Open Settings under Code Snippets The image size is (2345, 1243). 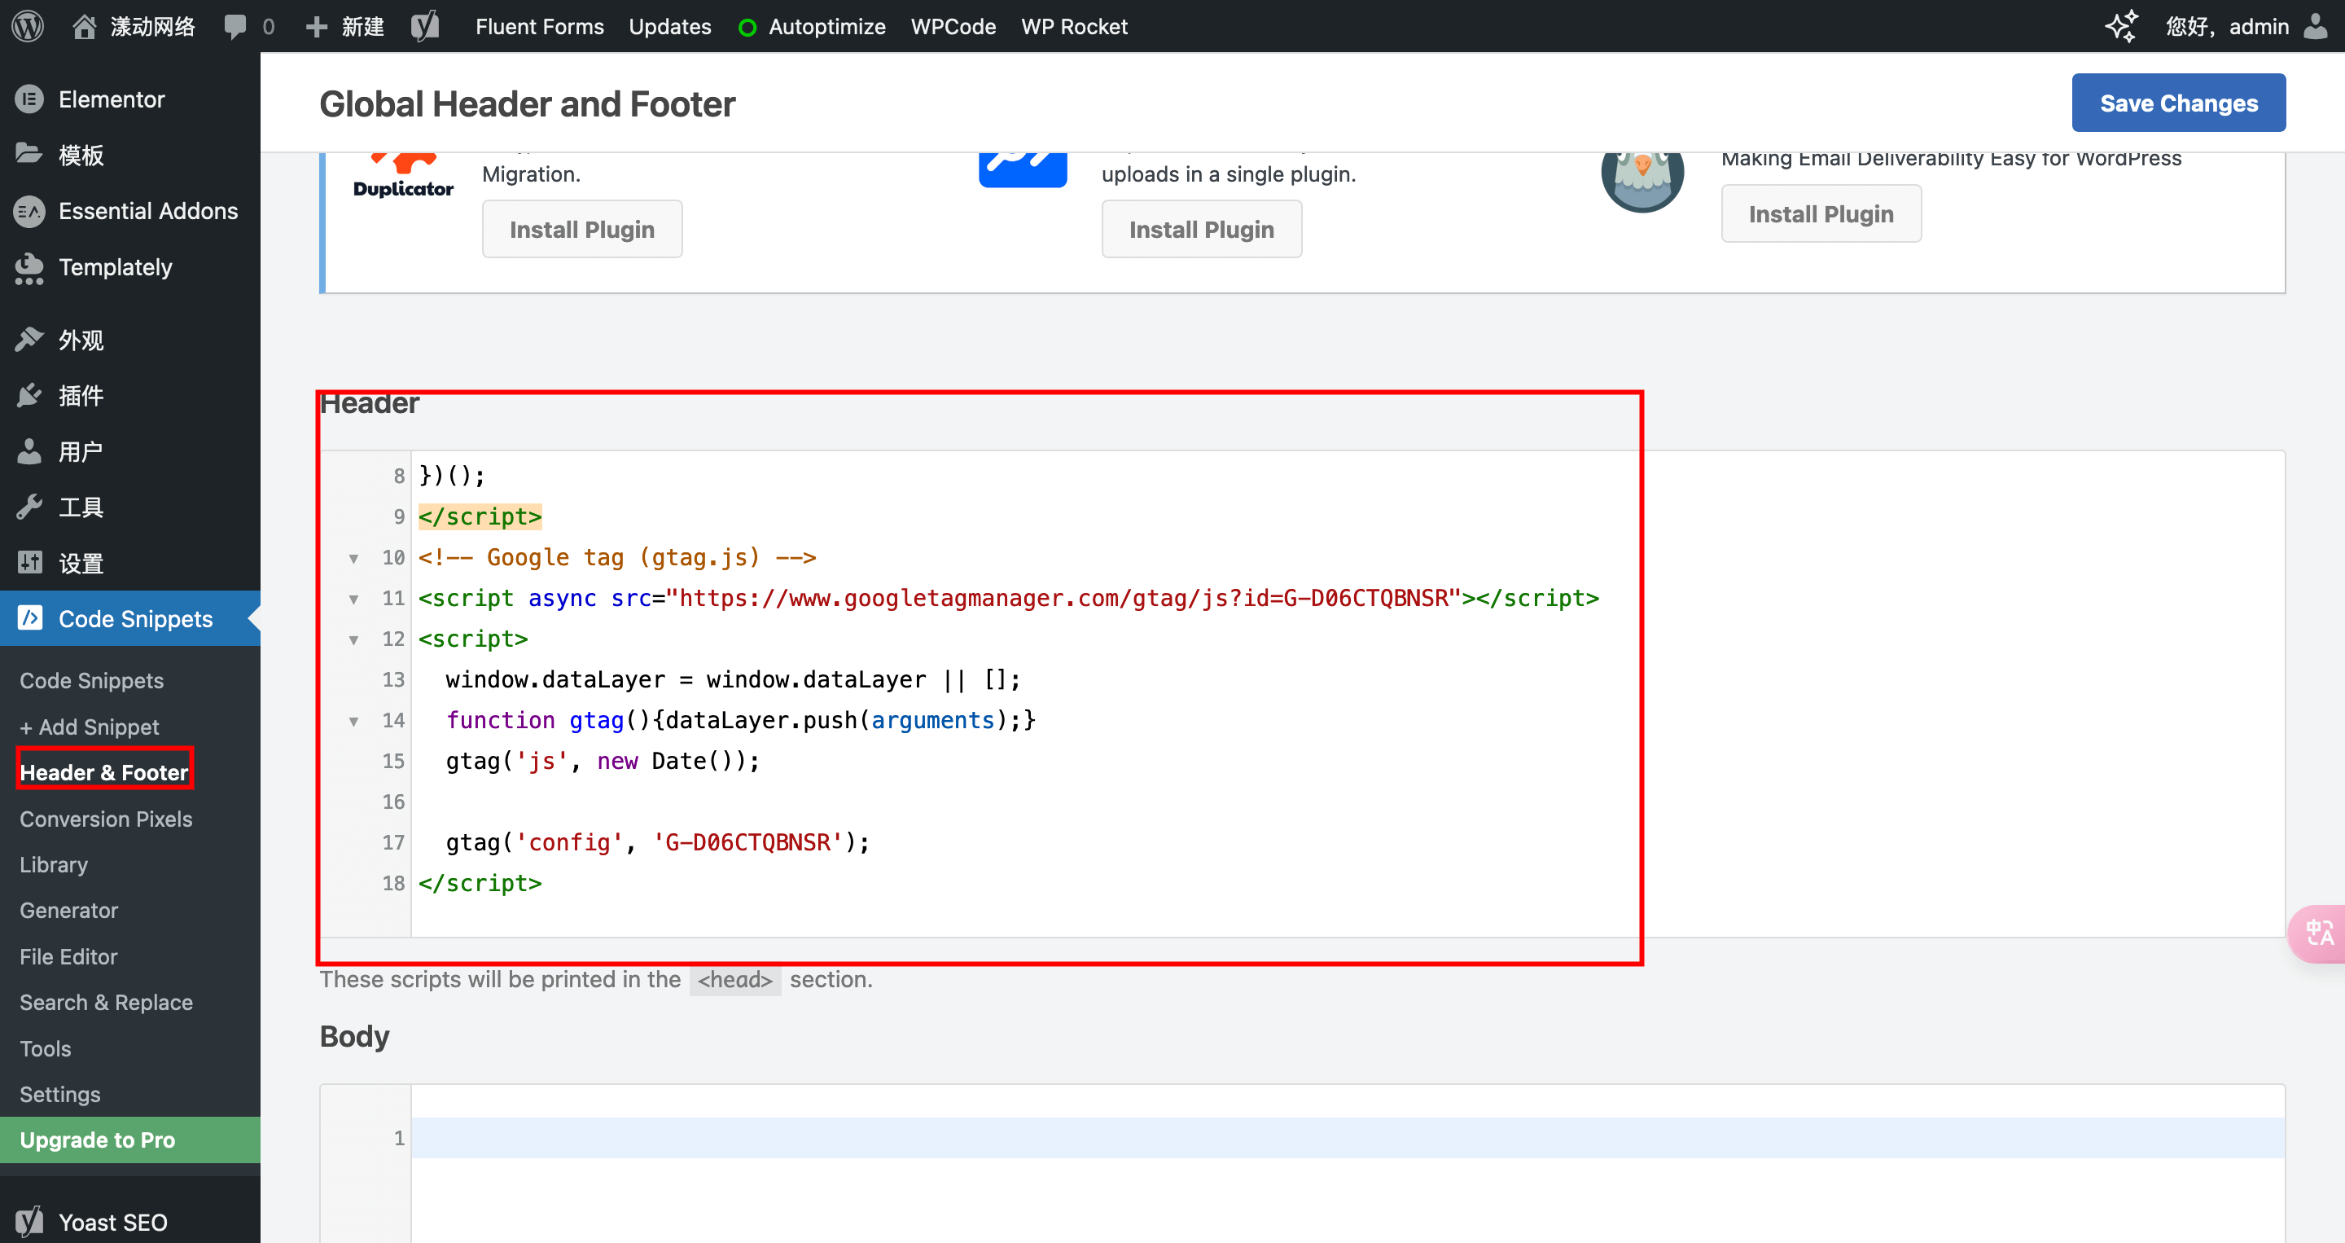click(59, 1094)
